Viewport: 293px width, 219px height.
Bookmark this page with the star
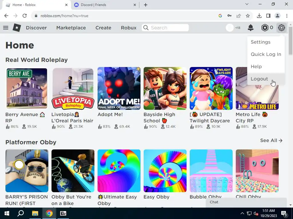click(248, 16)
